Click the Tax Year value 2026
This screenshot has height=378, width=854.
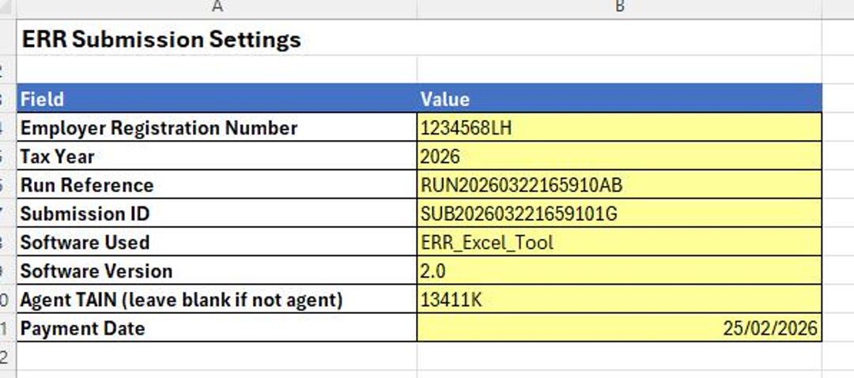tap(619, 157)
